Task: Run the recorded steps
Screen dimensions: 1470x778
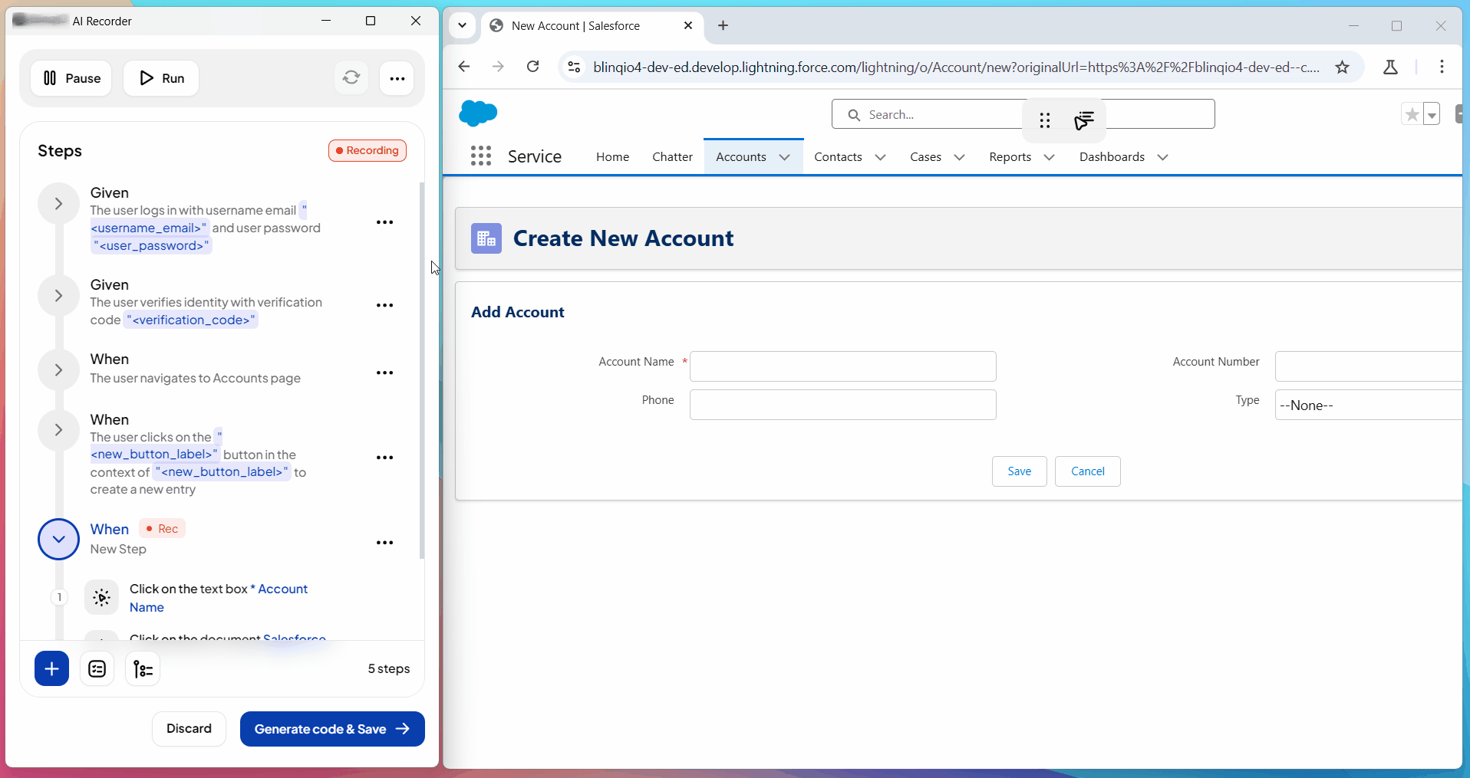Action: pyautogui.click(x=161, y=78)
